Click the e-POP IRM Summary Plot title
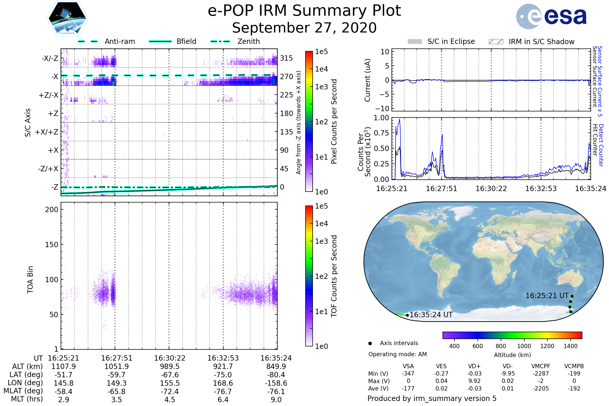609x406 pixels. [304, 11]
